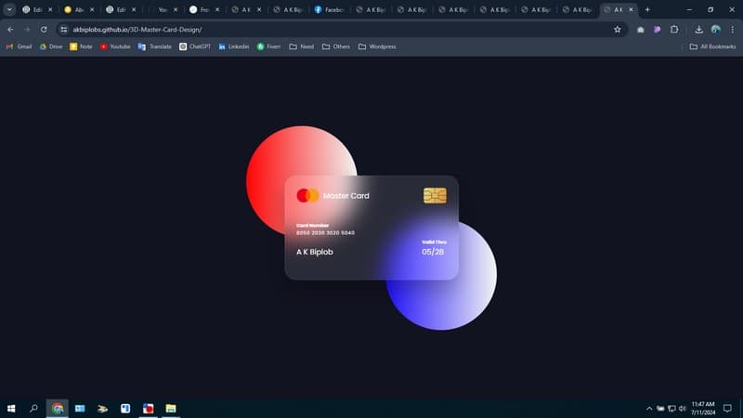Open the ChatGPT bookmark
Viewport: 743px width, 418px height.
point(195,46)
